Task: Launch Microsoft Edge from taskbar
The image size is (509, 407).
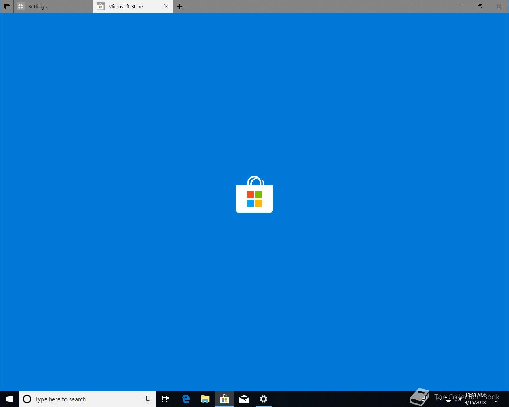Action: pyautogui.click(x=186, y=399)
